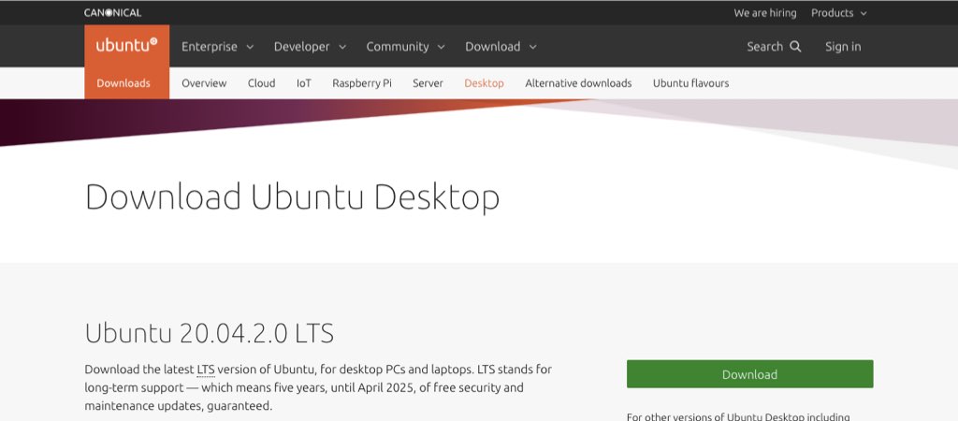958x421 pixels.
Task: Go to the Overview tab
Action: 204,83
